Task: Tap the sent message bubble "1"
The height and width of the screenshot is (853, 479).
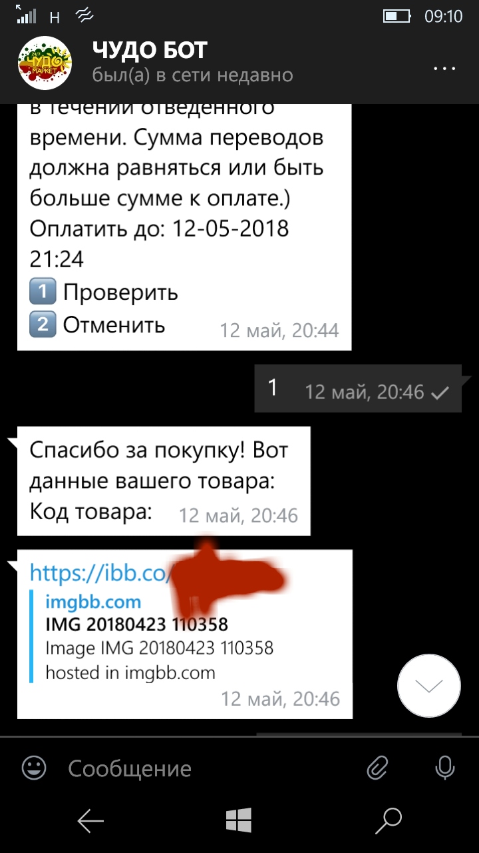Action: (x=358, y=389)
